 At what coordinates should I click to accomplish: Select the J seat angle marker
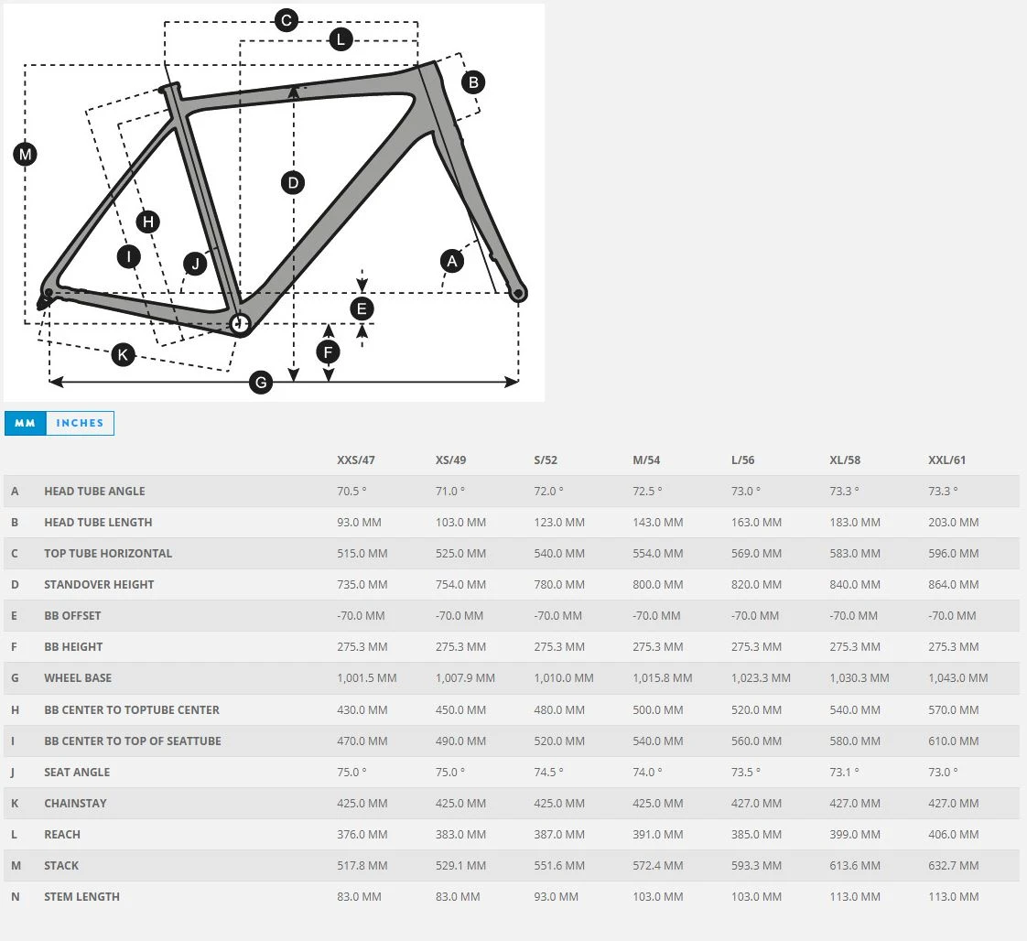pos(195,265)
